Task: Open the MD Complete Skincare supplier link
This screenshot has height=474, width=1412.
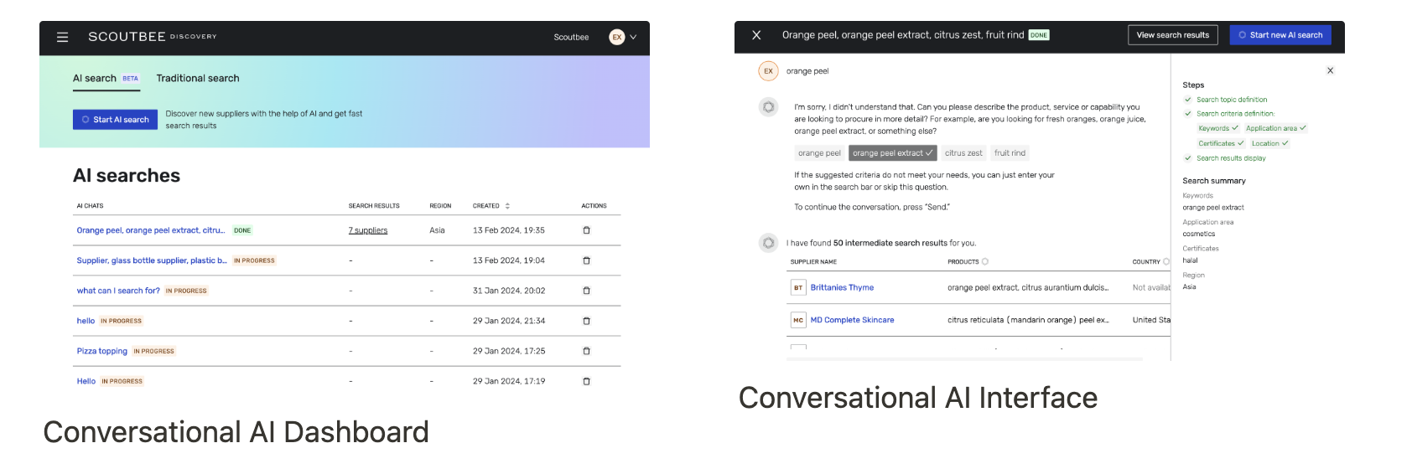Action: click(x=852, y=320)
